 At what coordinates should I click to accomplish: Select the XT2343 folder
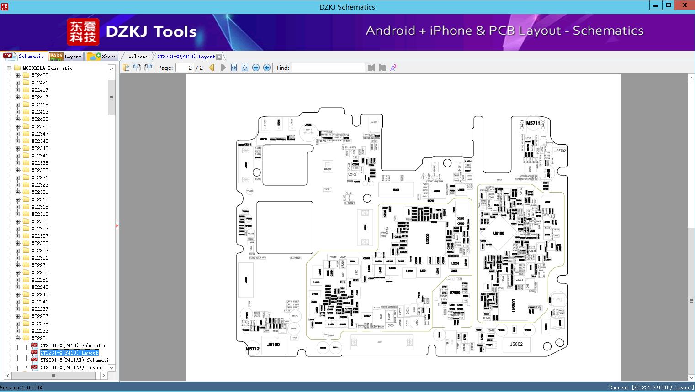[x=40, y=148]
